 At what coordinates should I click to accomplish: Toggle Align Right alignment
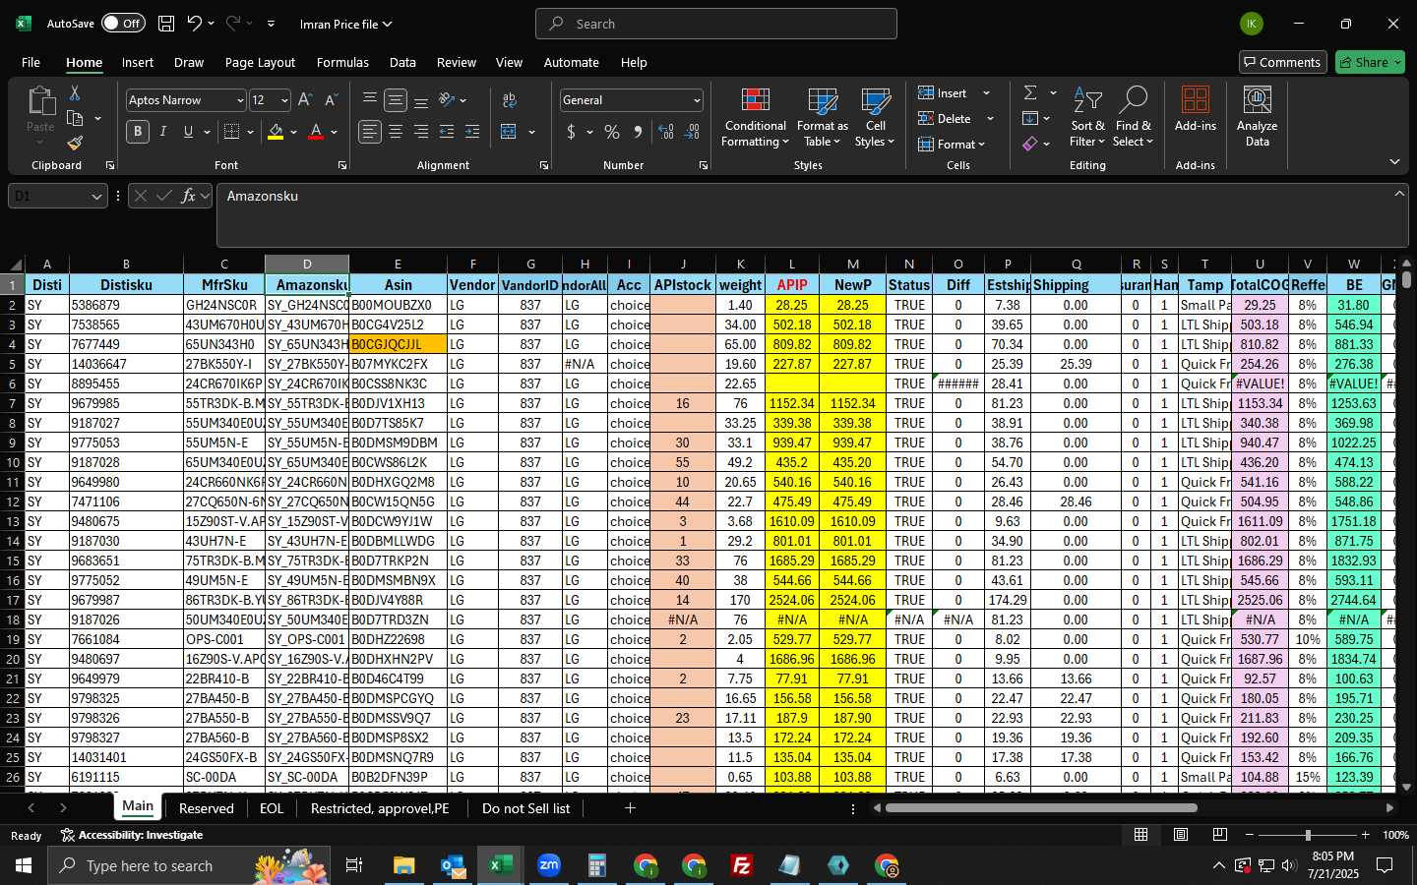click(x=421, y=132)
